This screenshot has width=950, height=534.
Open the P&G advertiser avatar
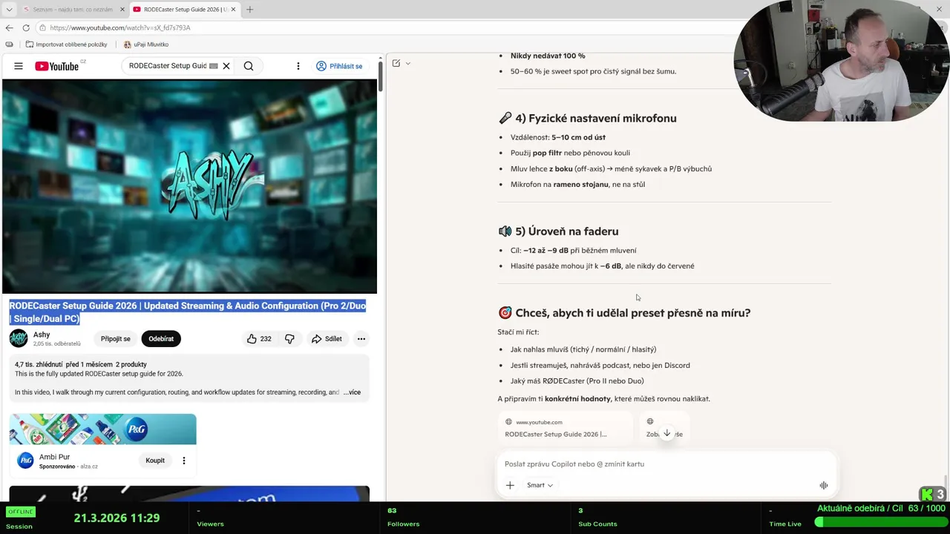(x=26, y=461)
